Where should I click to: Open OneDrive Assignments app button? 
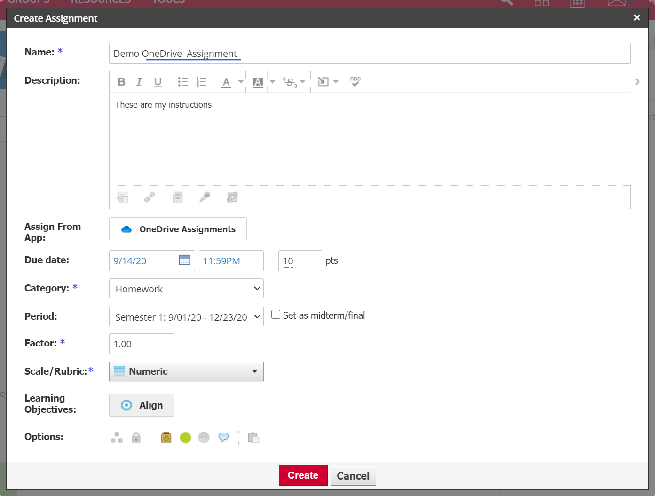(178, 229)
